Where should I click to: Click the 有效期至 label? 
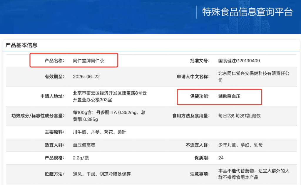click(54, 77)
